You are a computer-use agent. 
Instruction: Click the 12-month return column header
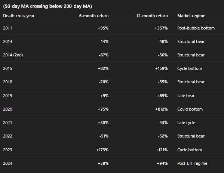click(152, 16)
